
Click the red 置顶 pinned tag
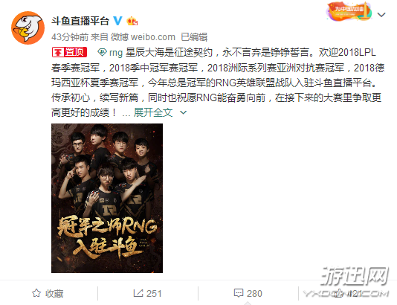[70, 52]
